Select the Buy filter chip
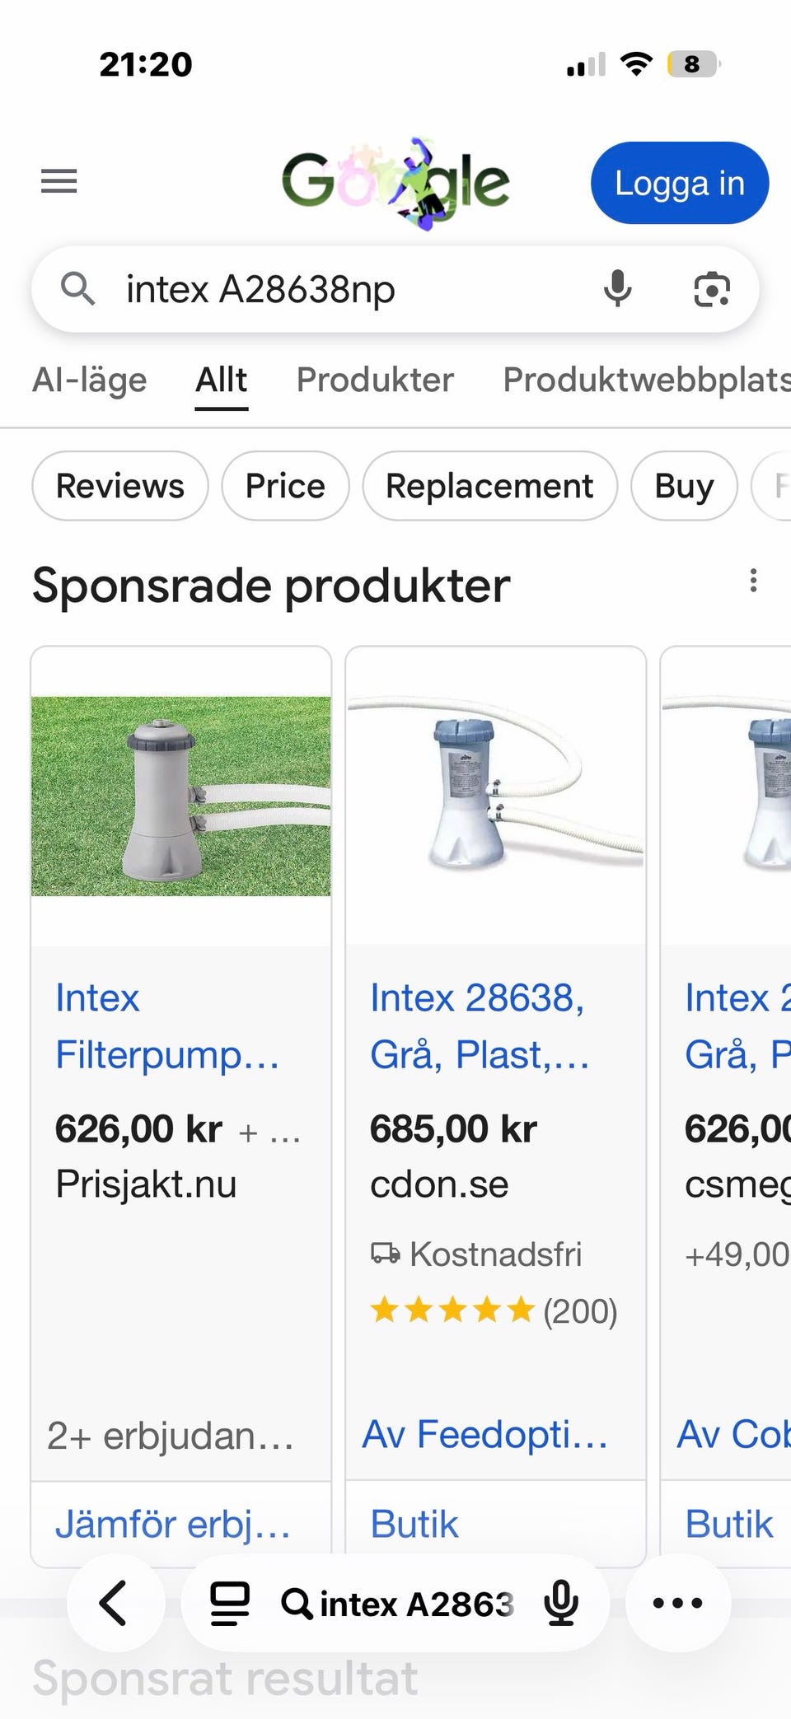This screenshot has width=791, height=1719. point(684,486)
